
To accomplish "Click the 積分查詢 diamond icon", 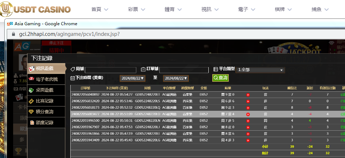I will tap(32, 112).
